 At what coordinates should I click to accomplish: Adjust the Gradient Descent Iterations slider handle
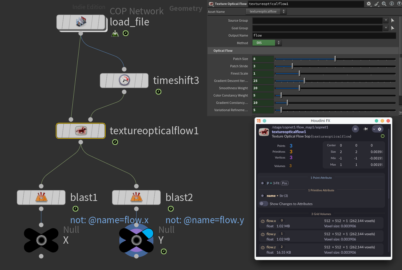click(x=304, y=81)
